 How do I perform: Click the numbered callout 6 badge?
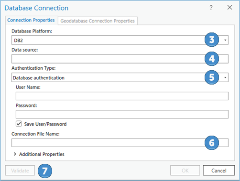212,143
